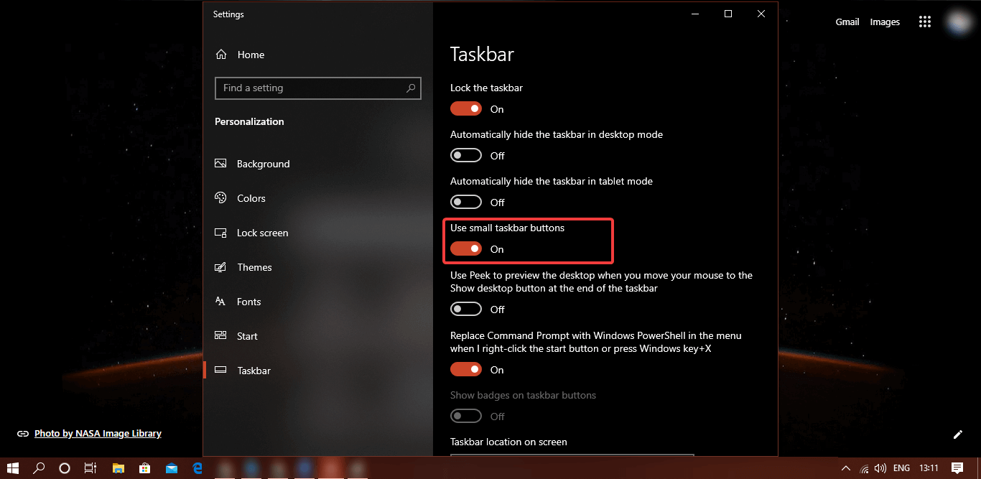Disable Use small taskbar buttons
This screenshot has width=981, height=479.
pyautogui.click(x=466, y=248)
